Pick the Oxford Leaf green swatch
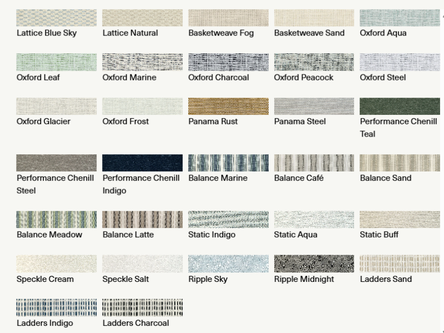Screen dimensions: 444x333 coord(57,62)
